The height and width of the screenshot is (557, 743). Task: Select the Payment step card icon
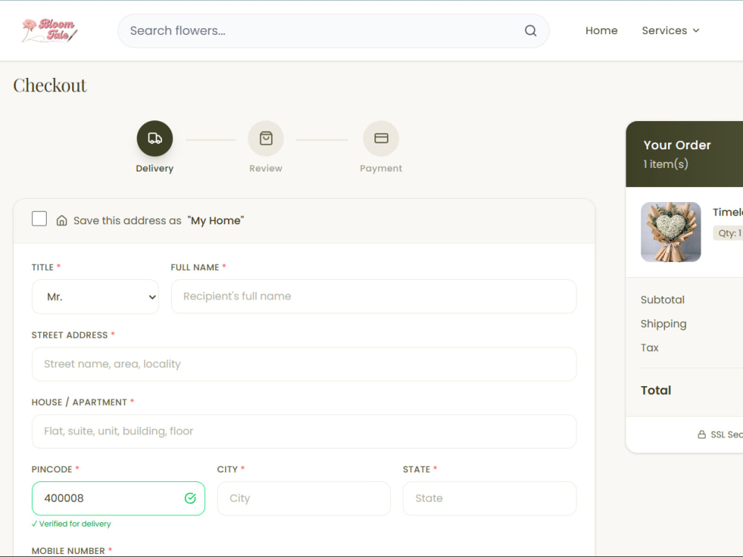(381, 138)
